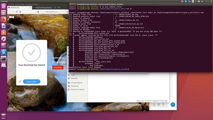Click the clock in the top panel
Image resolution: width=213 pixels, height=120 pixels.
(x=207, y=1)
